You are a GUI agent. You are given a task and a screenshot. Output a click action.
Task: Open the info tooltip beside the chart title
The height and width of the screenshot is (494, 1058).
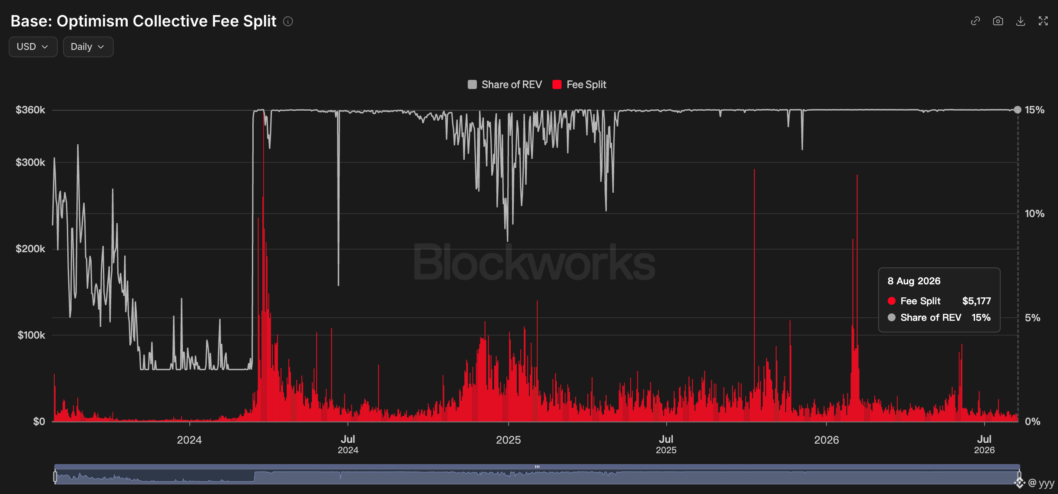coord(288,21)
